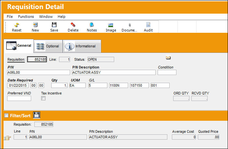The image size is (228, 149).
Task: Click the second 00 time field
Action: pos(41,85)
